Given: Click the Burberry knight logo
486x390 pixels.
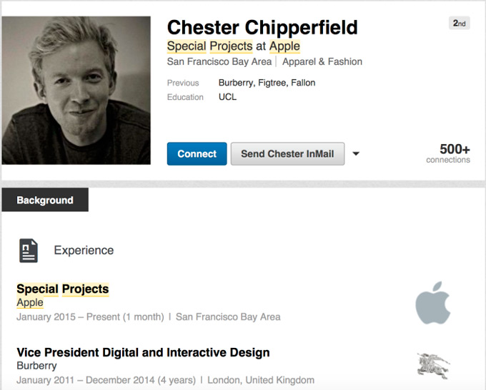Looking at the screenshot, I should click(x=433, y=364).
